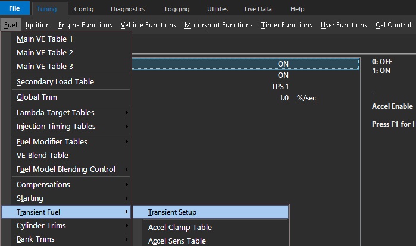Open the Motorsport Functions menu
The height and width of the screenshot is (246, 416).
[218, 25]
